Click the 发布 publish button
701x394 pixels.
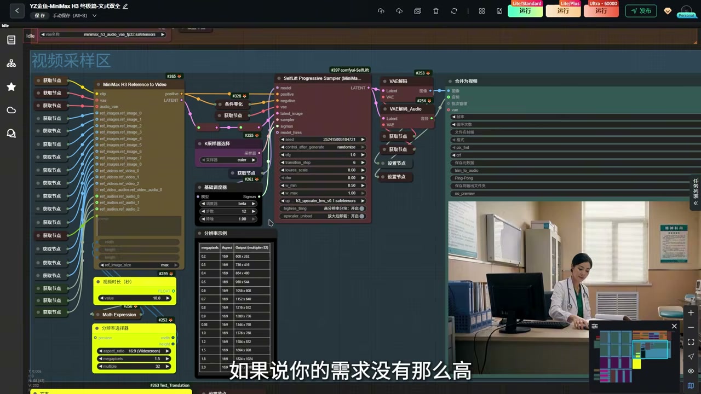coord(641,11)
